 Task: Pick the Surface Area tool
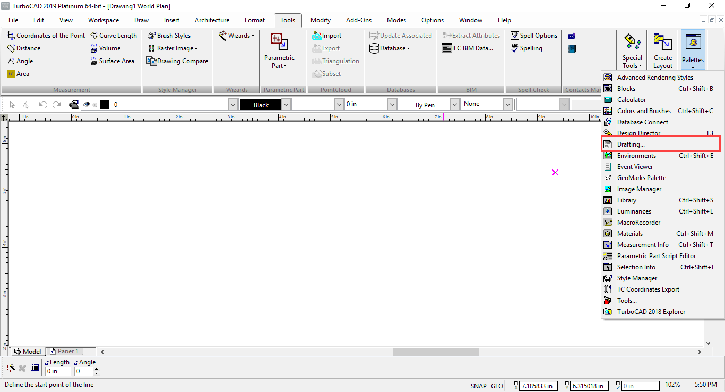[x=112, y=61]
